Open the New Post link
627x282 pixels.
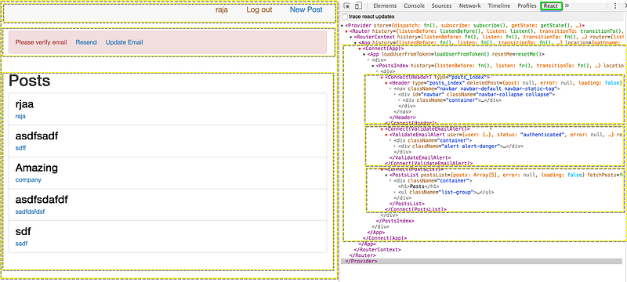(x=306, y=9)
